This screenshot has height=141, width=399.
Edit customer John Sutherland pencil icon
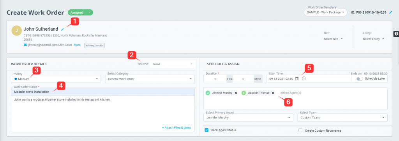[x=62, y=30]
